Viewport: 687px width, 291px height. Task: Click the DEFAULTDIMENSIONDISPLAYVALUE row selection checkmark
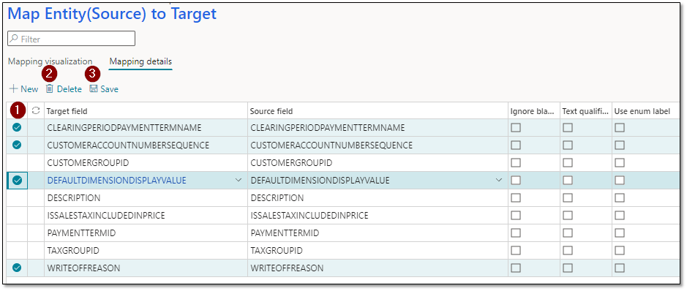coord(17,181)
